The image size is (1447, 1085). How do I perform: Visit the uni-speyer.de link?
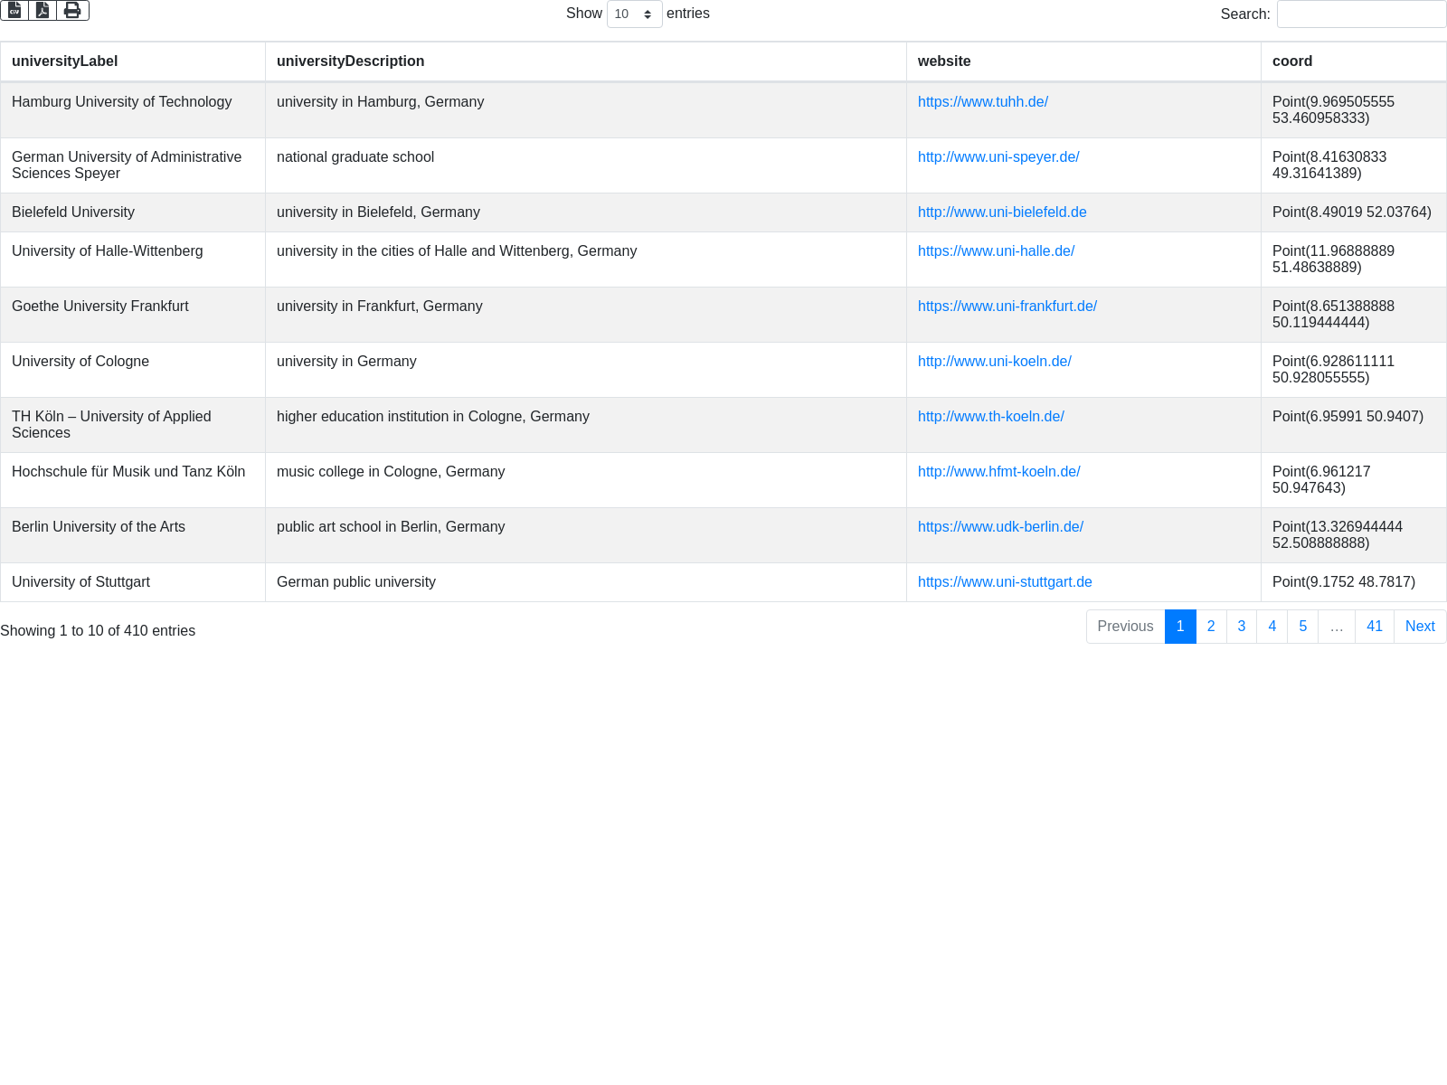point(998,157)
